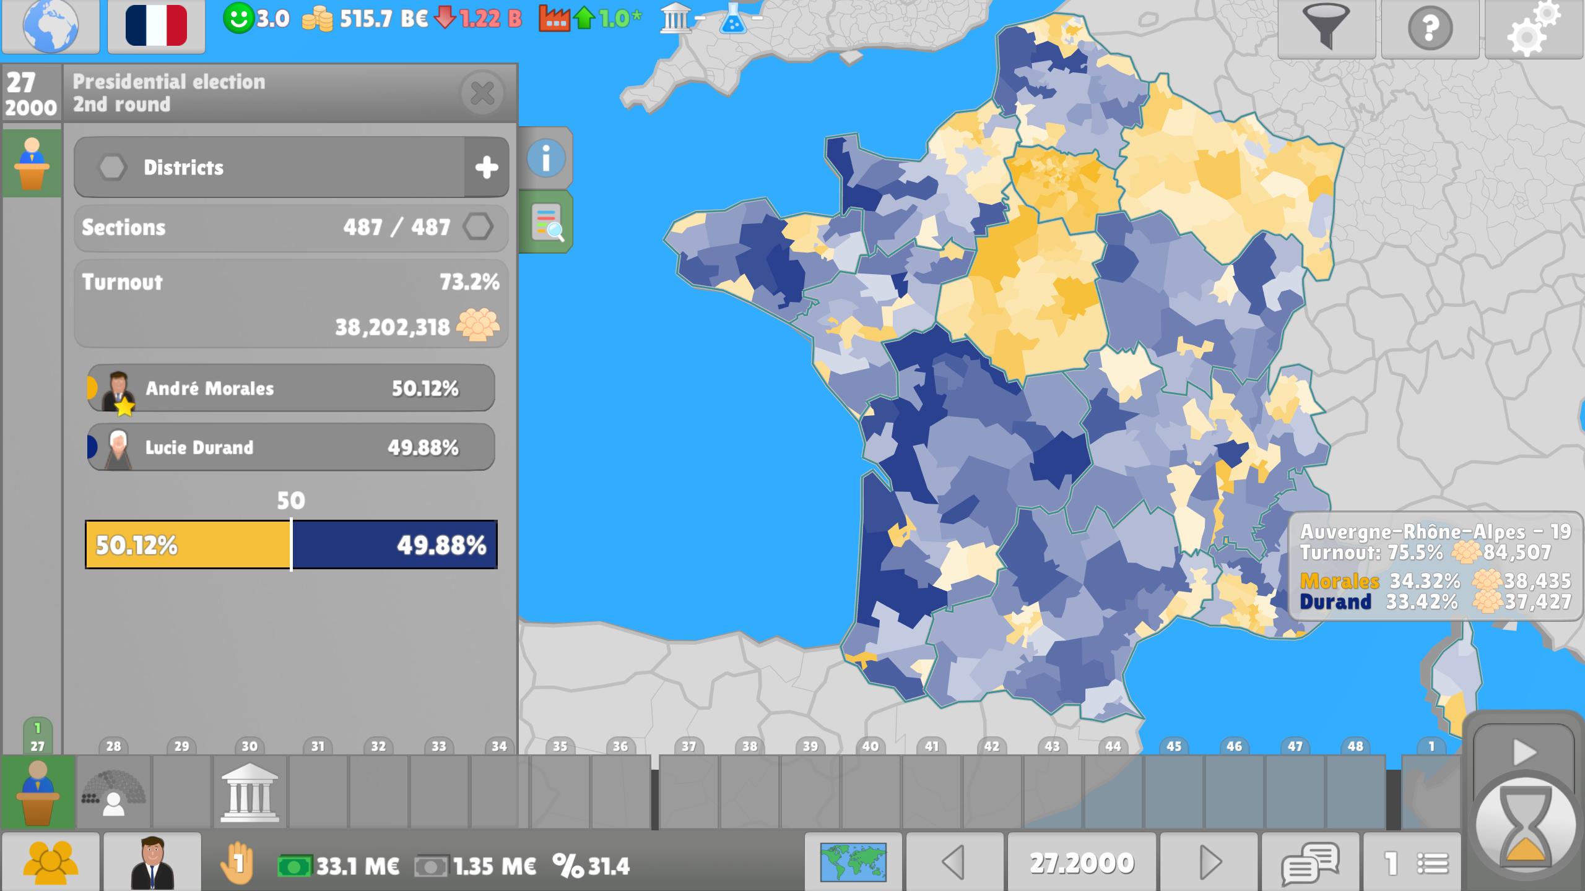Toggle the Sections hexagon indicator
Screen dimensions: 1585x891
point(479,227)
